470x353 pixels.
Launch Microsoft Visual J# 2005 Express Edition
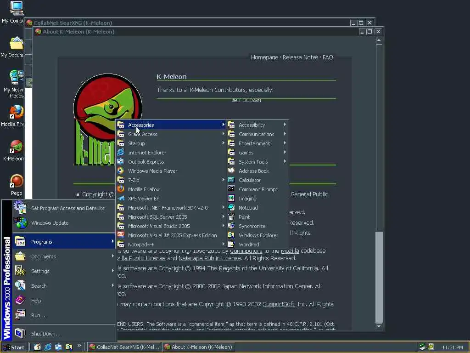point(171,235)
